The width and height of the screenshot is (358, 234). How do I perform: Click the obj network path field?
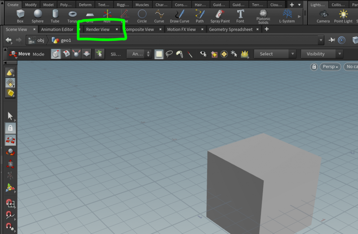tap(41, 40)
